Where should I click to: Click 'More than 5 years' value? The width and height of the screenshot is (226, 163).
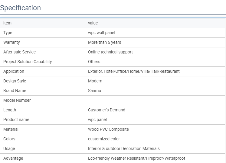104,42
